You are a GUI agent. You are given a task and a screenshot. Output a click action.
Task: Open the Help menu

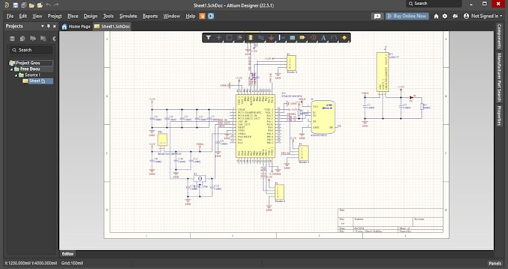point(190,16)
